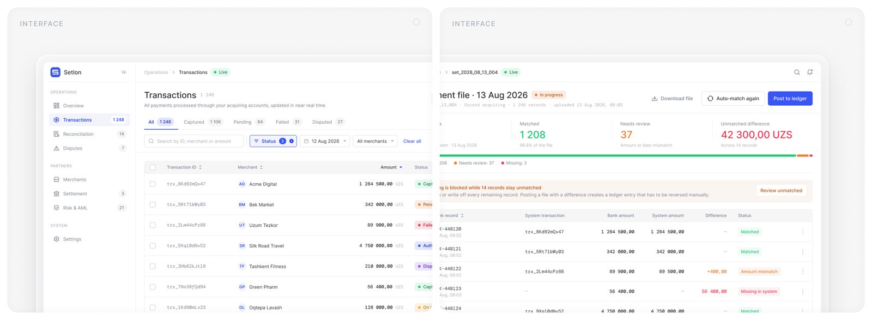Screen dimensions: 872x320
Task: Click the orange needs-review progress segment
Action: click(803, 156)
